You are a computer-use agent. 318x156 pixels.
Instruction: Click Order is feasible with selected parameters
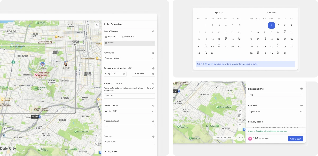pos(267,131)
